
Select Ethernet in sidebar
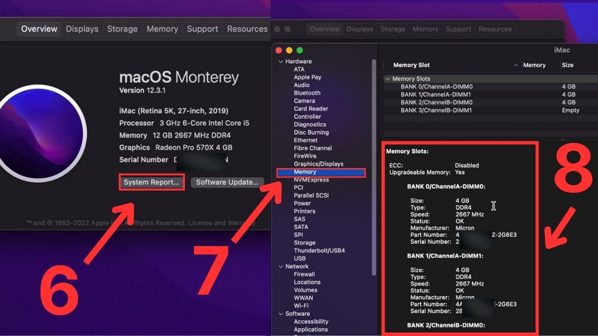tap(305, 140)
